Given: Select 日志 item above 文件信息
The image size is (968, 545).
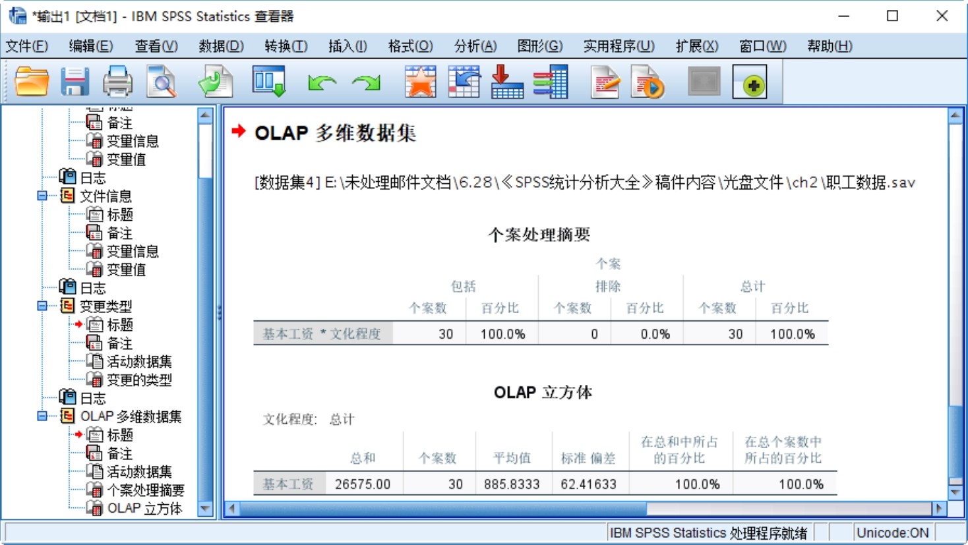Looking at the screenshot, I should point(93,177).
